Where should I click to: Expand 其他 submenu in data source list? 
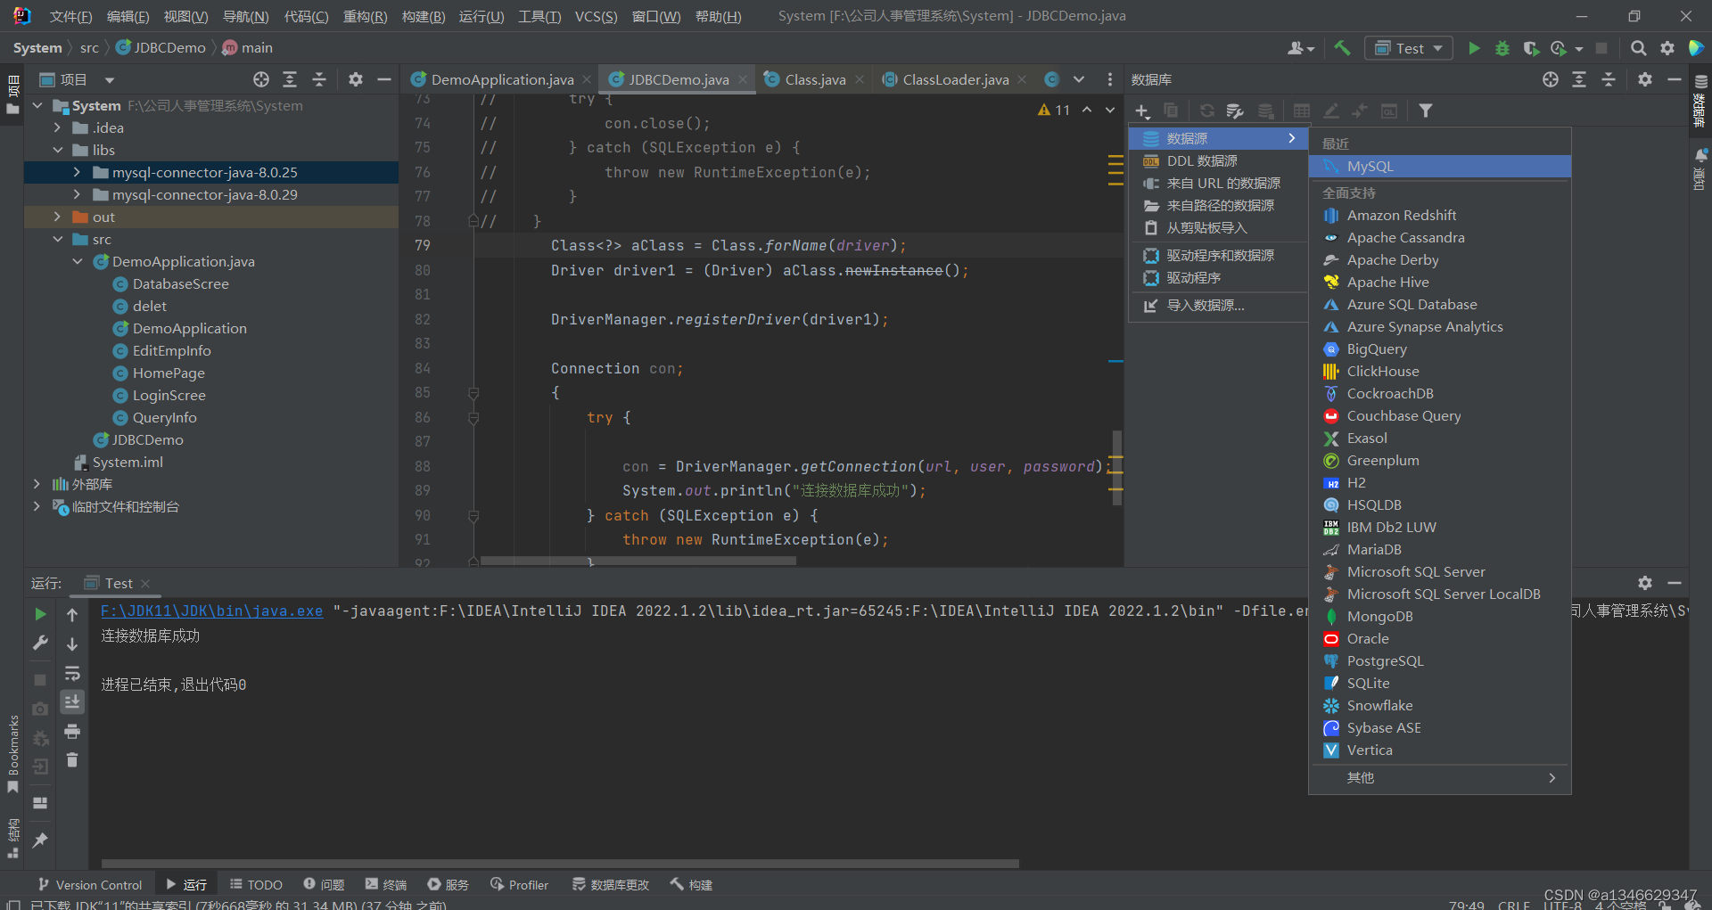[1439, 777]
